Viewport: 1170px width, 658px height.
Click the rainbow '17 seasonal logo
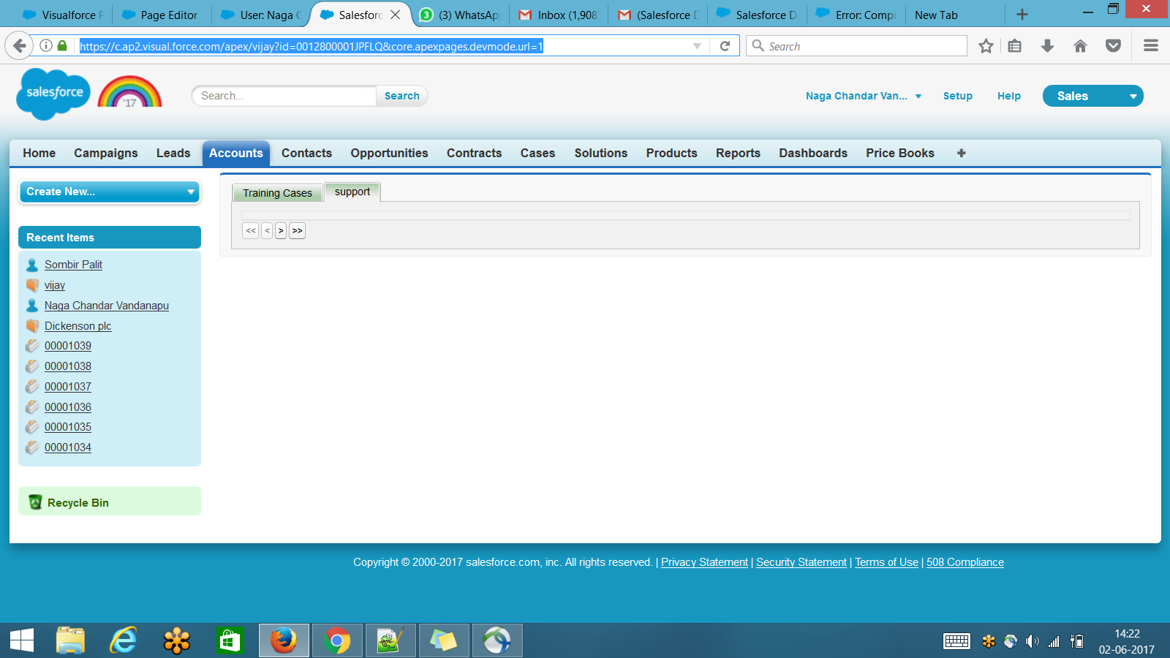click(x=130, y=91)
